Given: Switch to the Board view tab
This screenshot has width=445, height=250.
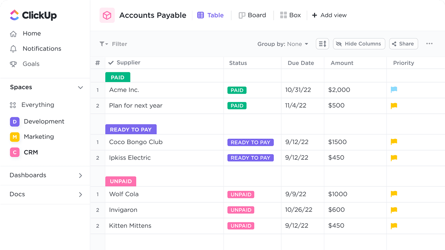Looking at the screenshot, I should coord(252,15).
